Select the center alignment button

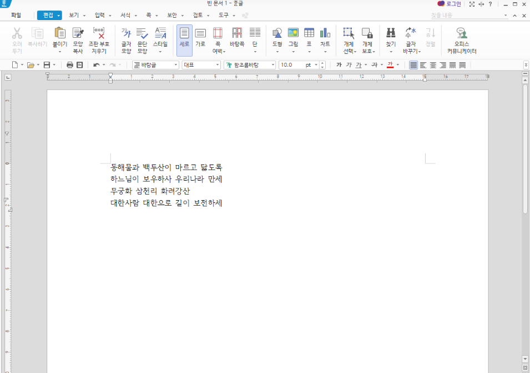[x=433, y=65]
